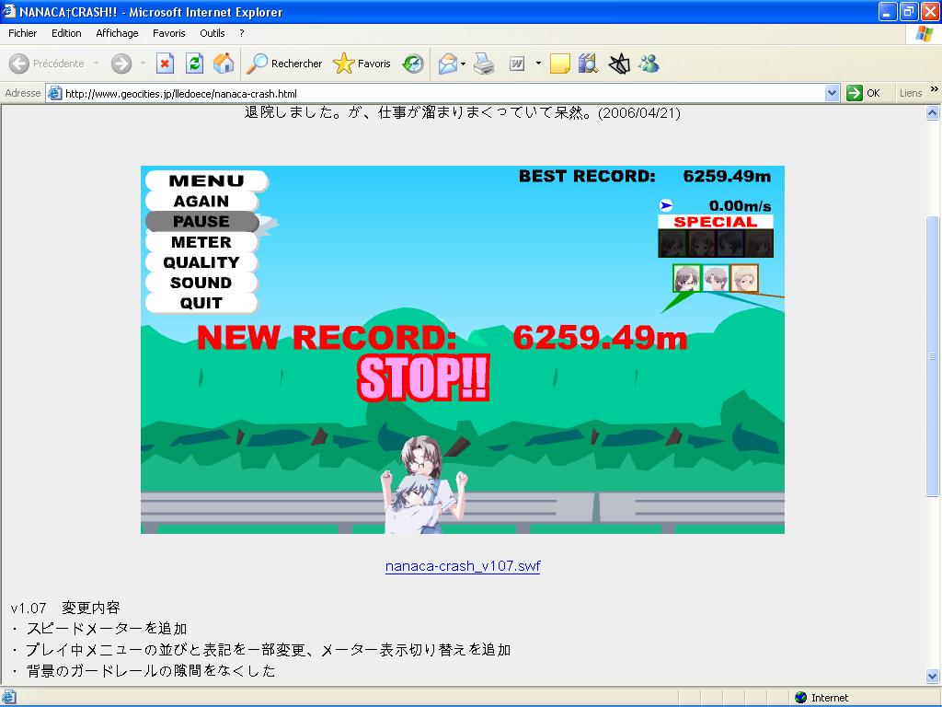
Task: Minimize the Internet Explorer window
Action: pos(888,11)
